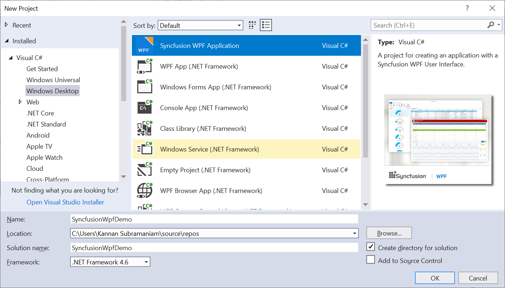Open the Framework version dropdown
505x288 pixels.
pos(110,262)
